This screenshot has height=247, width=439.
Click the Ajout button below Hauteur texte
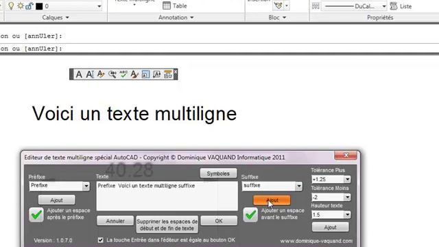[x=331, y=227]
